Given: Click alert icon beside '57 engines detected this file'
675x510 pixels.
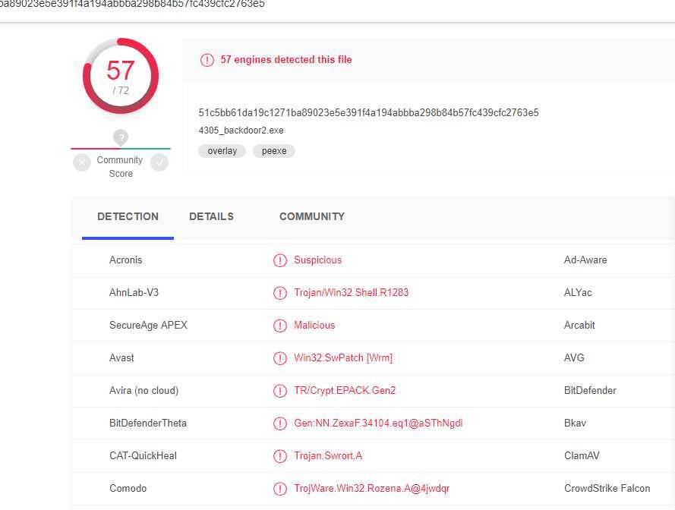Looking at the screenshot, I should pos(207,60).
